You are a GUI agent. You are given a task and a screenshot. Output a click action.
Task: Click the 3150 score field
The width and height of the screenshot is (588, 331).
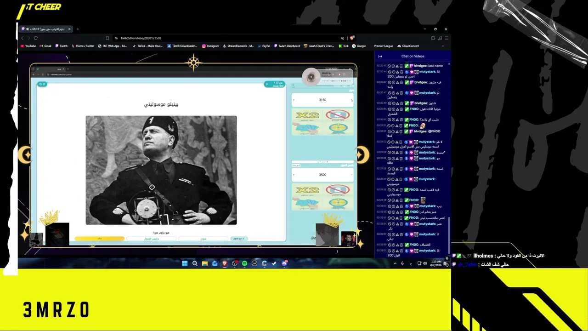322,100
